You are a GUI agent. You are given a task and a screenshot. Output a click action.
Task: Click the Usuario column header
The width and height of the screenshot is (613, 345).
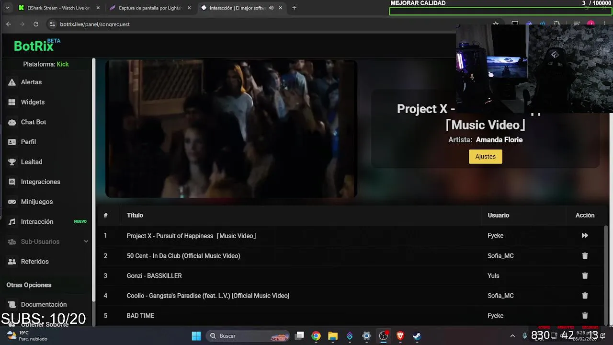[498, 216]
